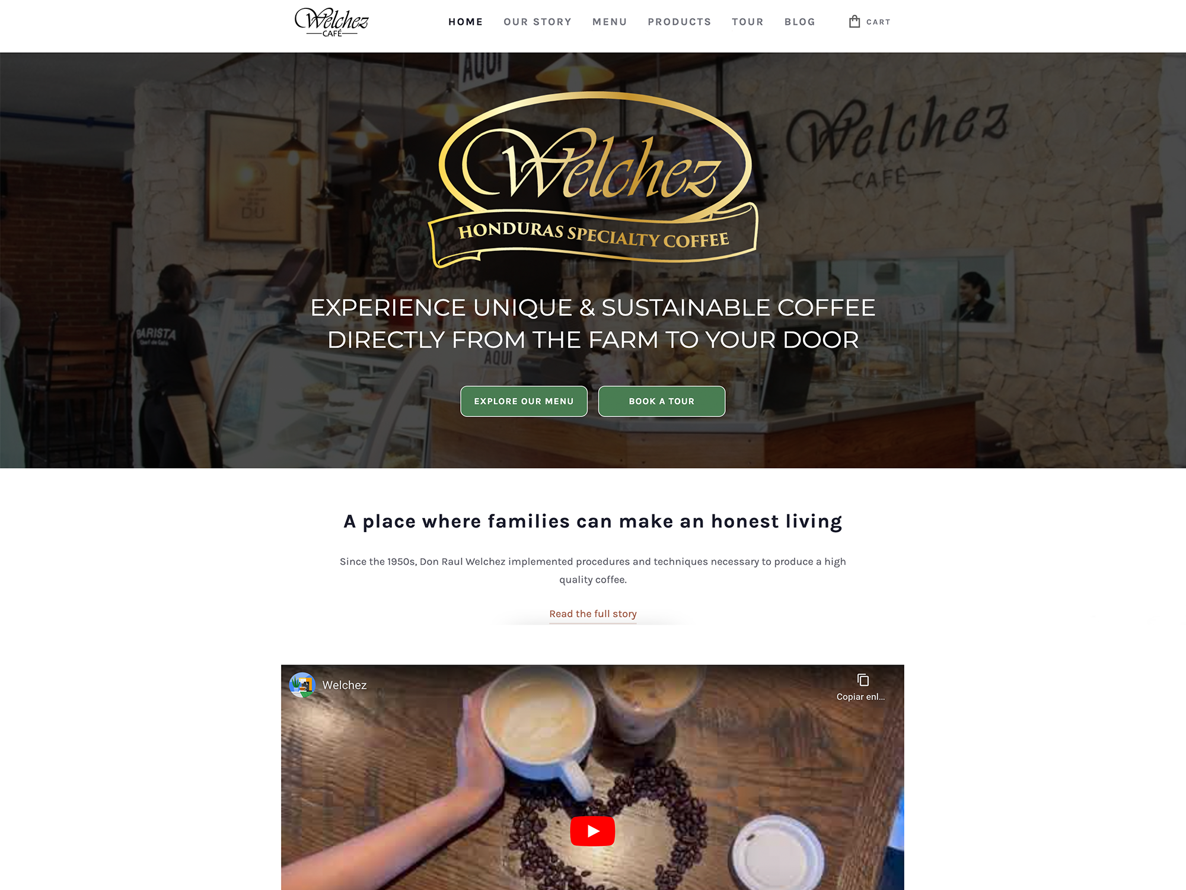The image size is (1186, 890).
Task: Click the Explore Our Menu button
Action: point(524,401)
